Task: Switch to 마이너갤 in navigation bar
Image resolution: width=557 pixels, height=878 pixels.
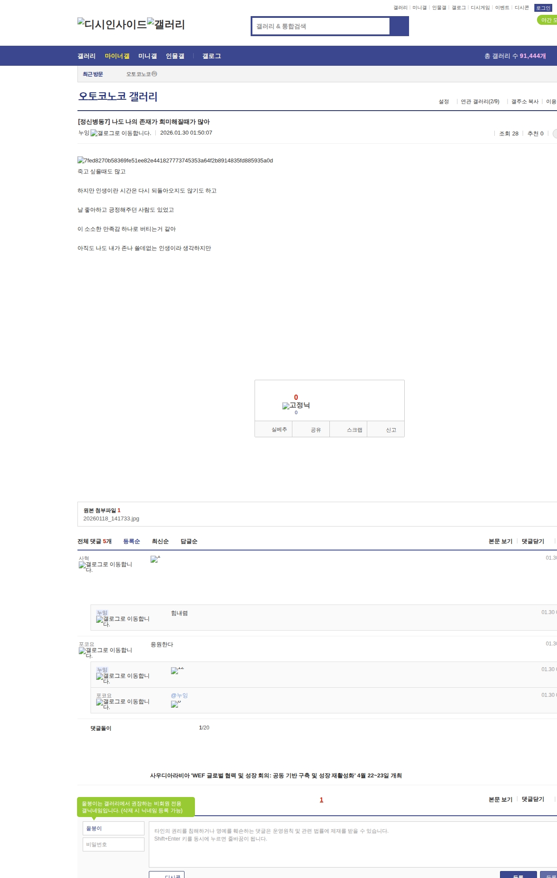Action: point(117,56)
